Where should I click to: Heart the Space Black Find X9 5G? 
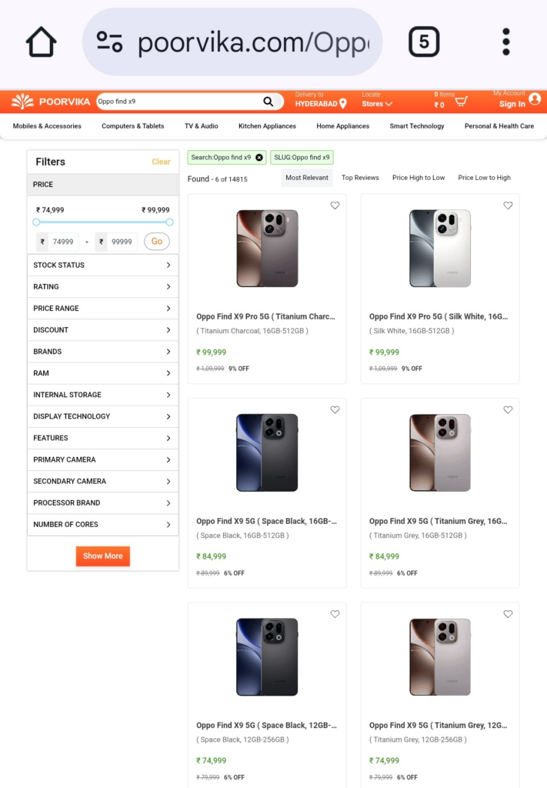(x=335, y=410)
